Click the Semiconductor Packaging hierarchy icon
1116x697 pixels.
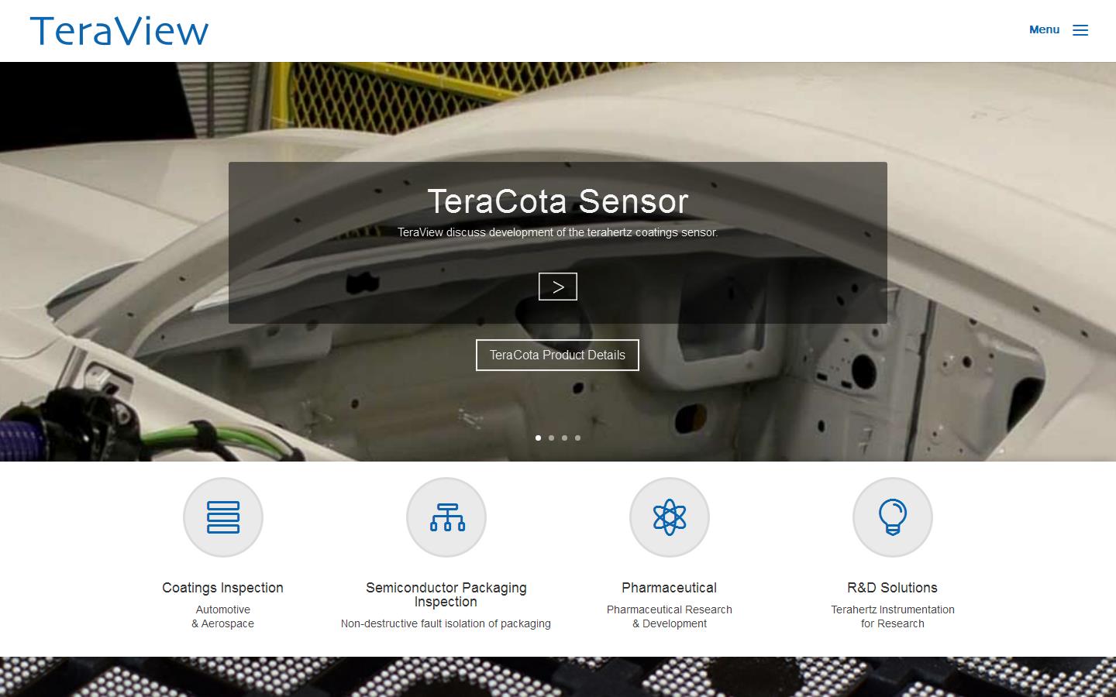pyautogui.click(x=446, y=517)
